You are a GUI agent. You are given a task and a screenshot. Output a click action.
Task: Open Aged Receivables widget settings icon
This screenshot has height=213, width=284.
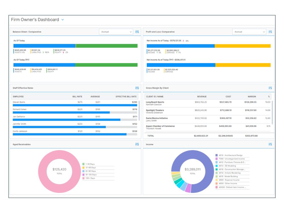tap(137, 144)
